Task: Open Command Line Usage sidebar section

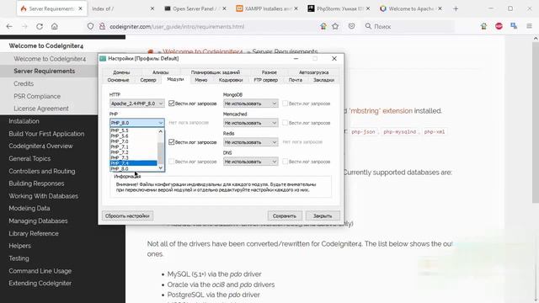Action: pyautogui.click(x=40, y=271)
